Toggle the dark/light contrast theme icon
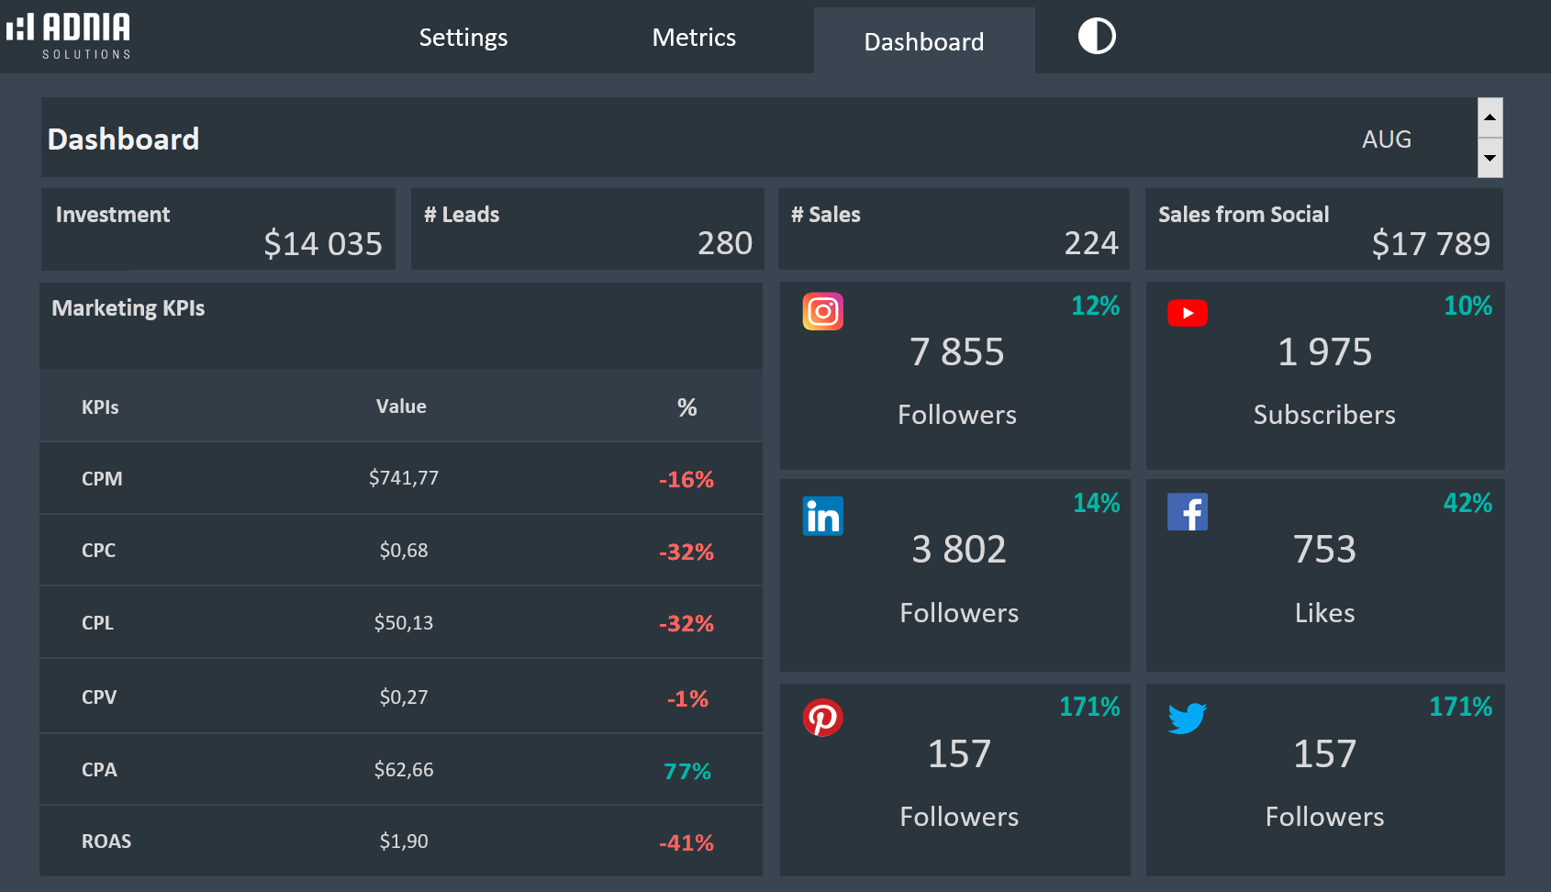The image size is (1551, 892). pos(1096,37)
